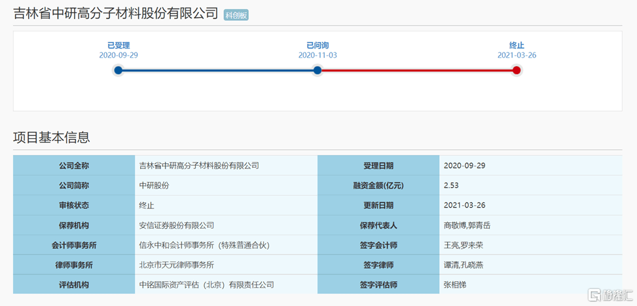Click 王亮,罗来荣 value cell

[530, 245]
